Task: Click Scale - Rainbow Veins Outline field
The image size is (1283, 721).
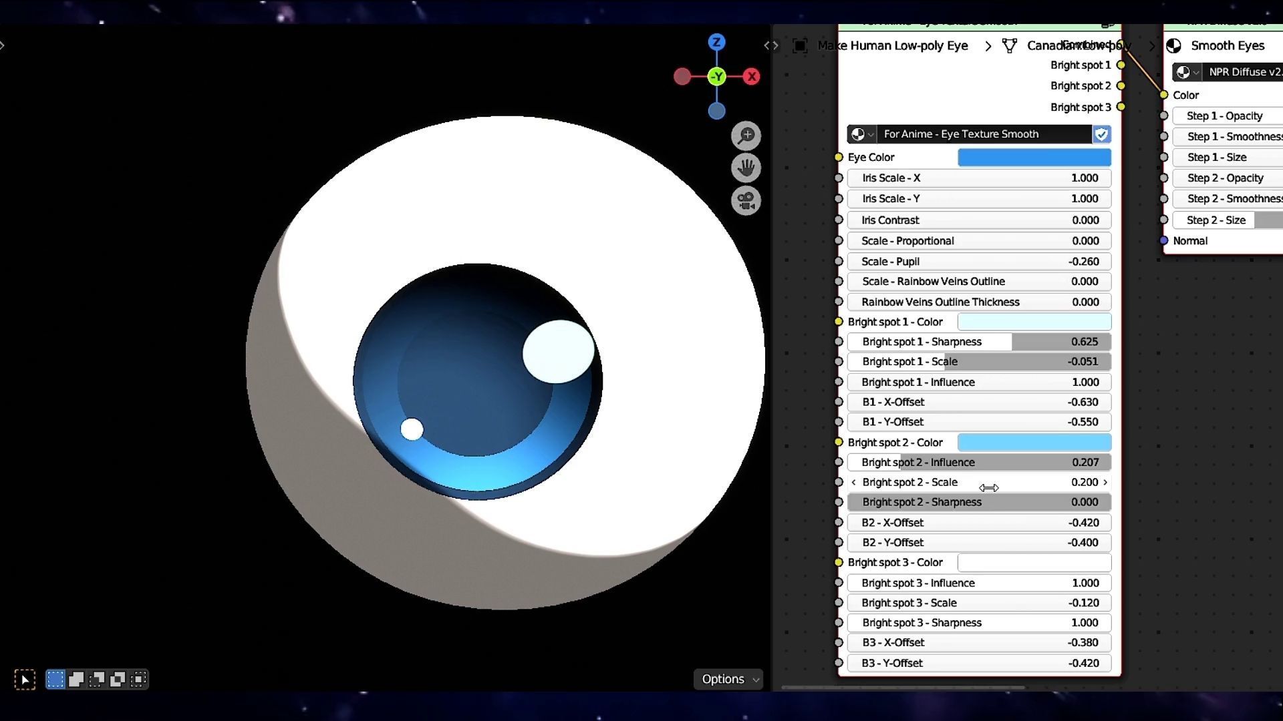Action: click(980, 282)
